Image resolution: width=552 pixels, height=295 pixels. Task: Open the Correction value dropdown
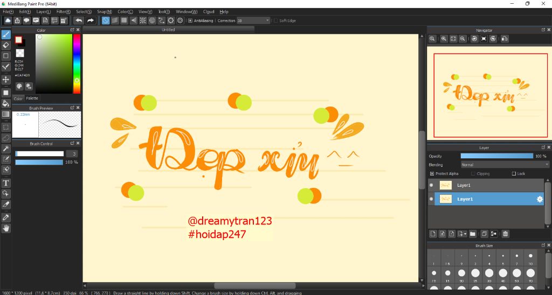(267, 20)
